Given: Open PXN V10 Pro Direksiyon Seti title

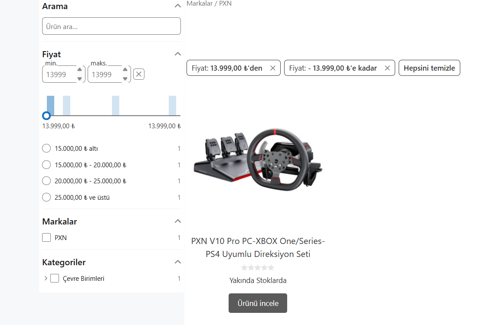Looking at the screenshot, I should click(258, 247).
